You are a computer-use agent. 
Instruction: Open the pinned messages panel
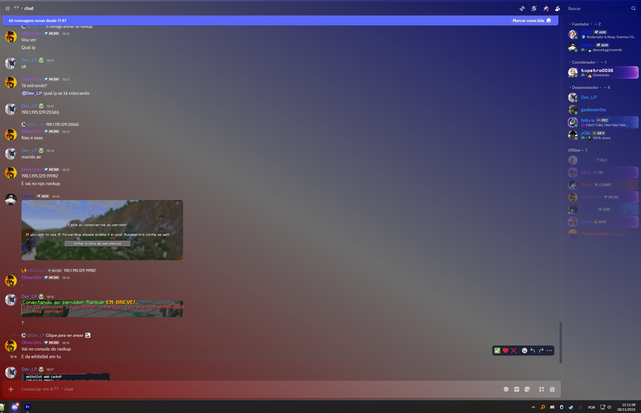(546, 9)
